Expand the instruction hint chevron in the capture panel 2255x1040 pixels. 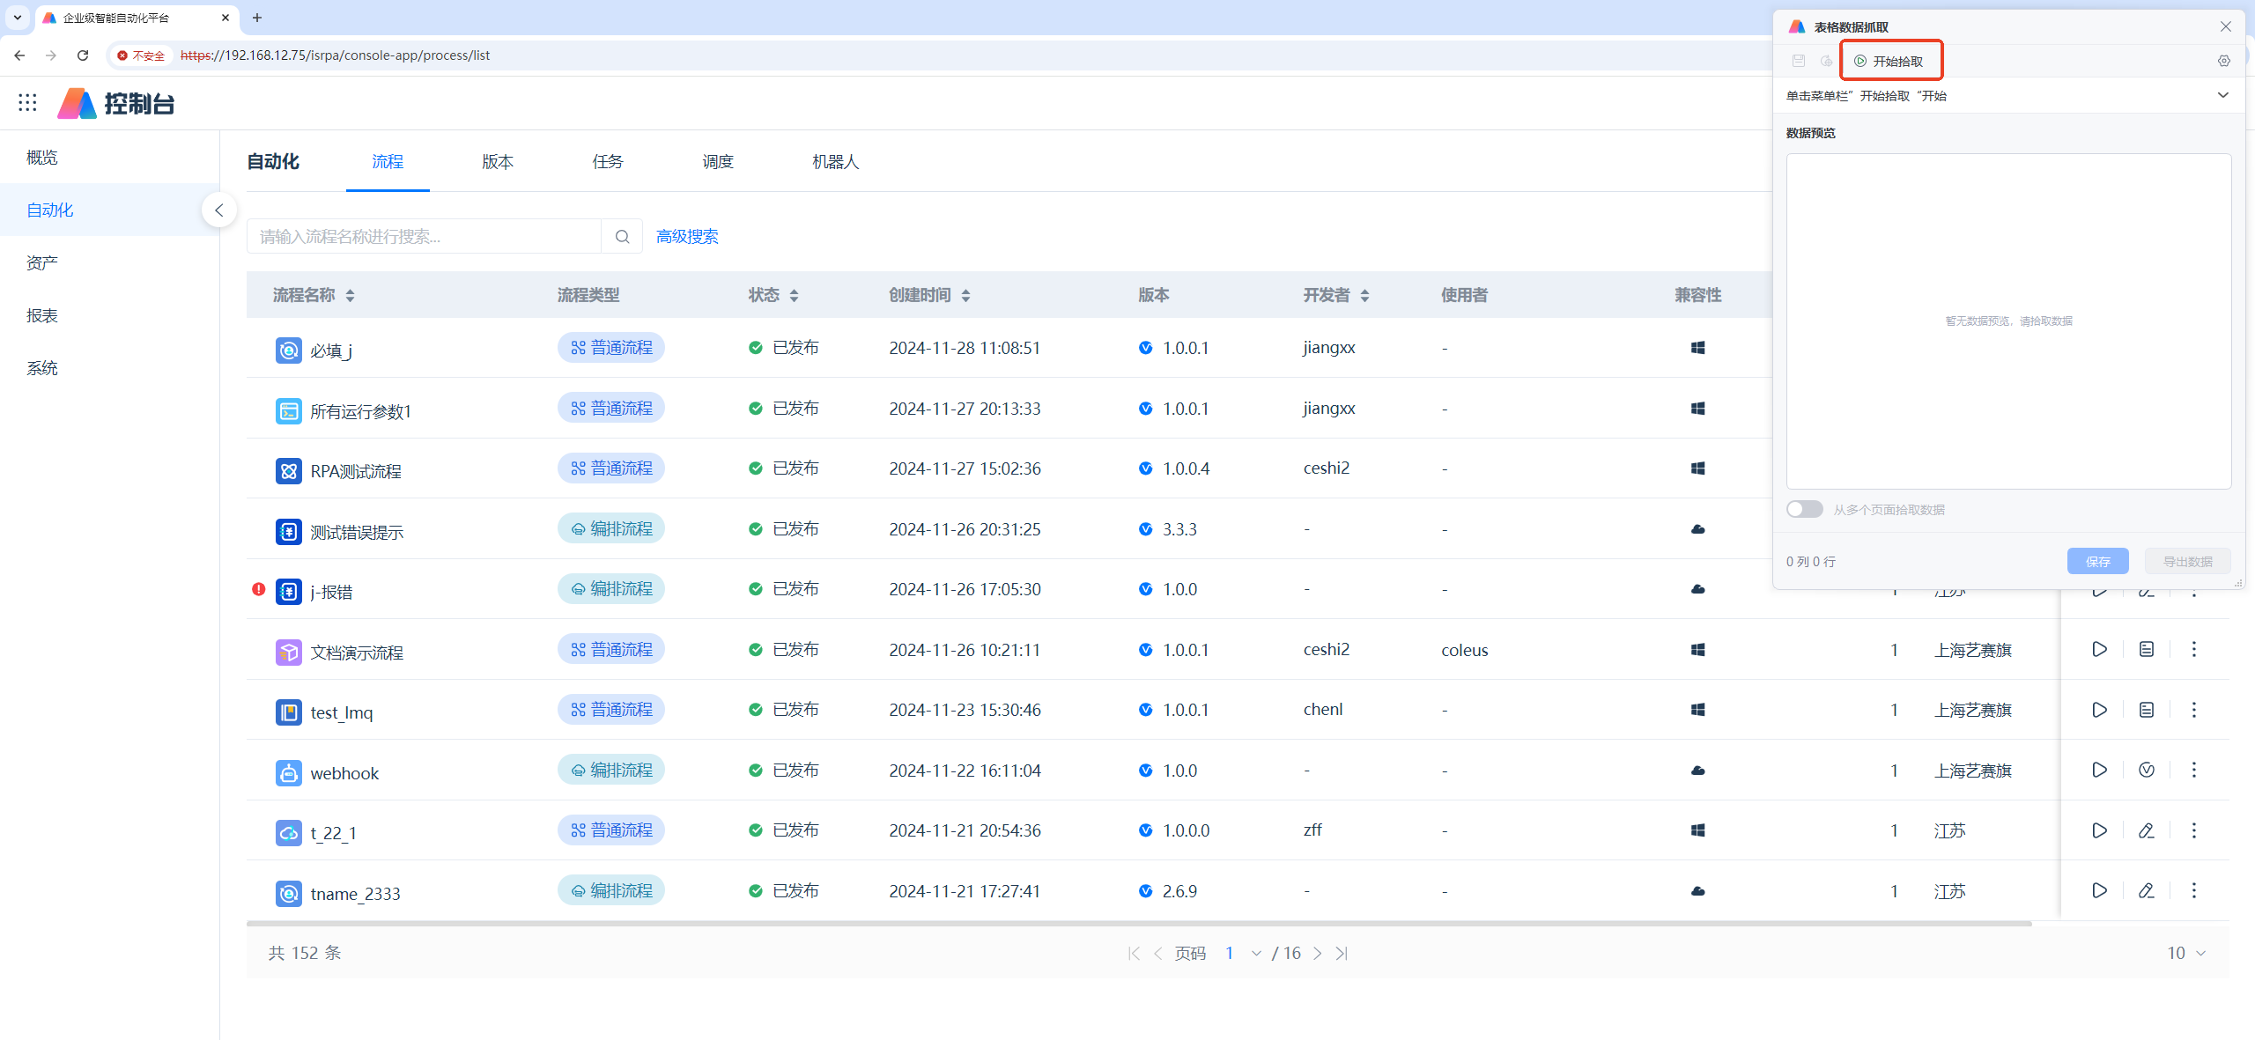click(2223, 95)
